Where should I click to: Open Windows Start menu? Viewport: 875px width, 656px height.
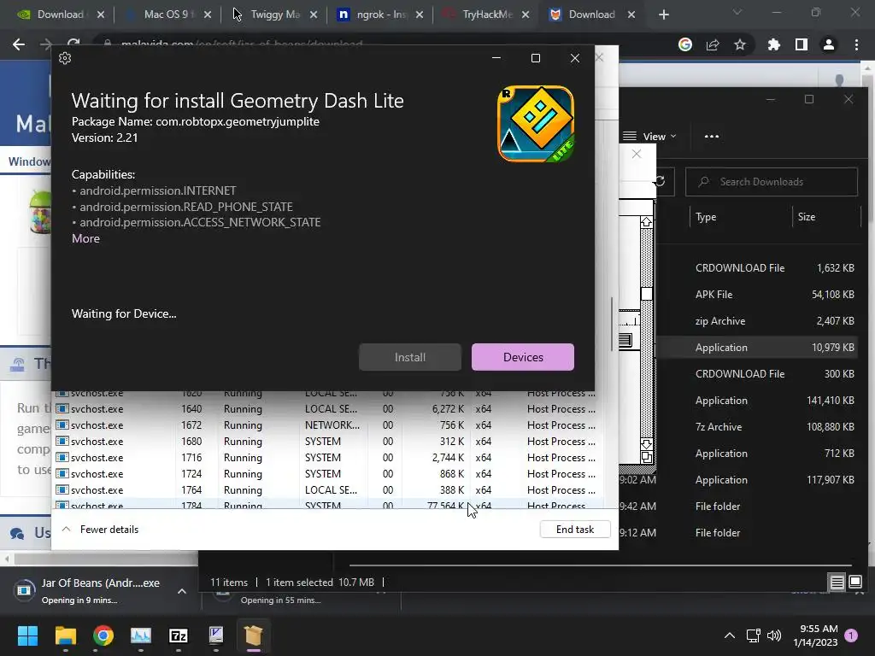(27, 635)
